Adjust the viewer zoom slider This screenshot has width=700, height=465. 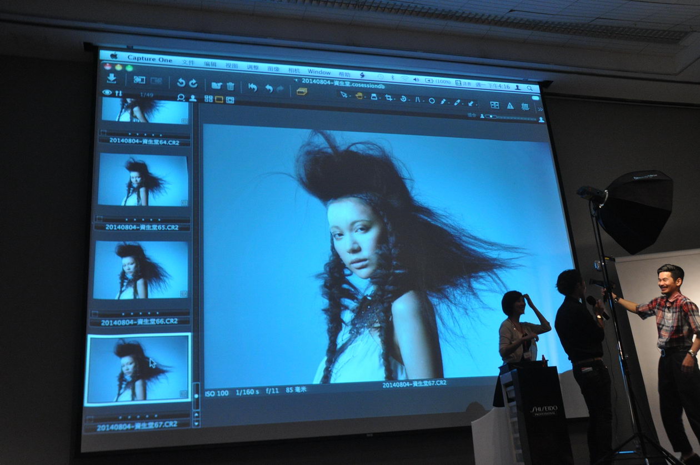coord(492,116)
